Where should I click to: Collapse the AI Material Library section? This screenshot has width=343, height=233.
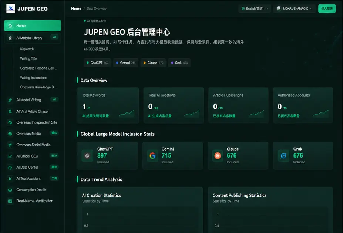coord(33,38)
